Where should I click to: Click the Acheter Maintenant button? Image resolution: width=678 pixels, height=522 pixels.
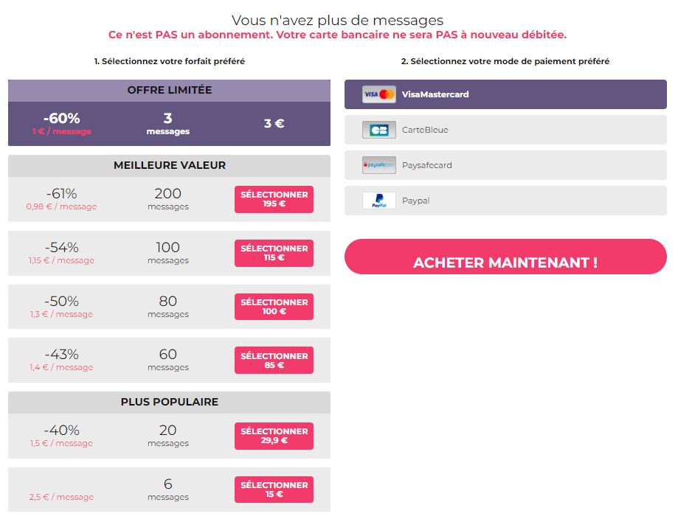click(505, 257)
